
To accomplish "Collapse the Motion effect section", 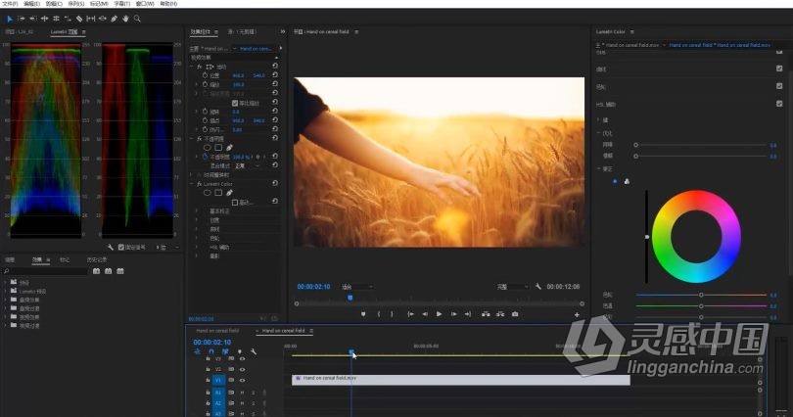I will tap(192, 67).
